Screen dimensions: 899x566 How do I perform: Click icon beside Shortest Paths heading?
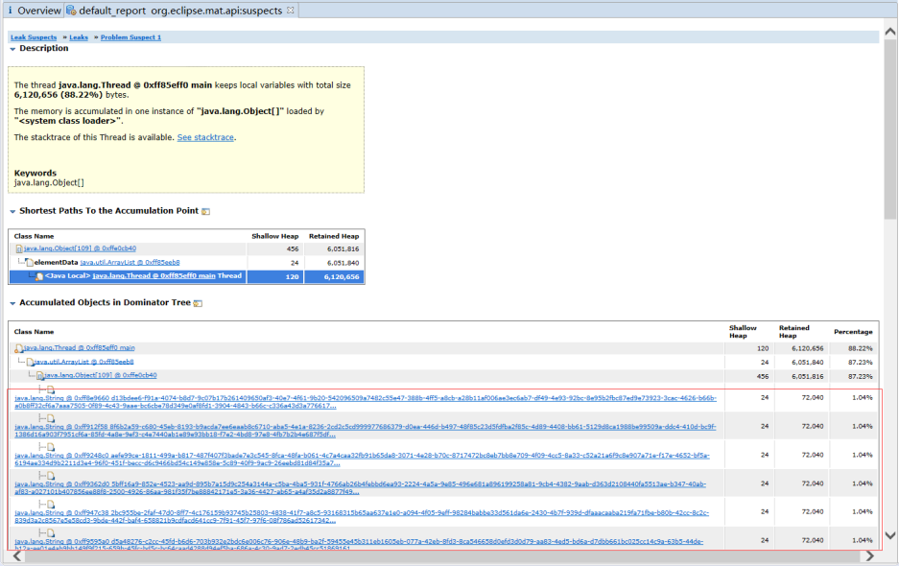coord(206,212)
